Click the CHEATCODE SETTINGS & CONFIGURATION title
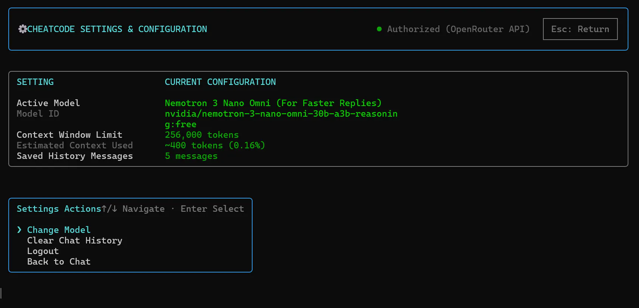The width and height of the screenshot is (639, 308). tap(117, 29)
